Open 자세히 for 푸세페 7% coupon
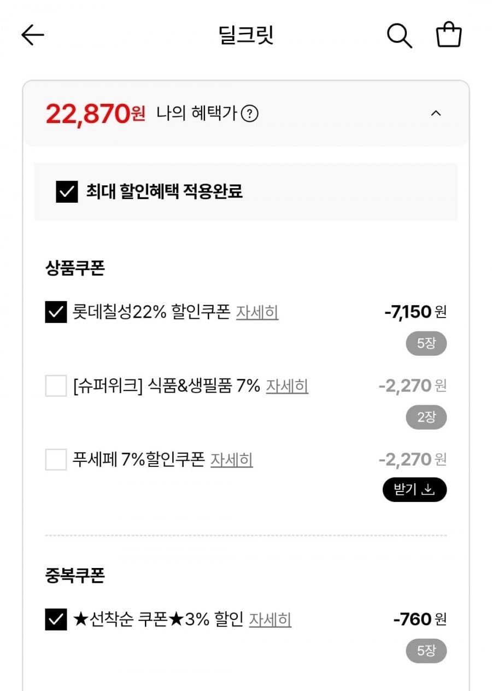The image size is (492, 691). click(231, 460)
